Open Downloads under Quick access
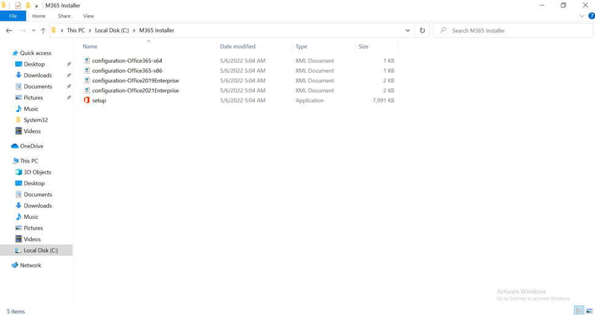595x315 pixels. coord(38,75)
